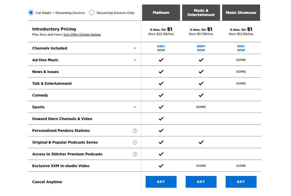Click GET button under Platinum plan
The image size is (291, 196).
coord(161,182)
